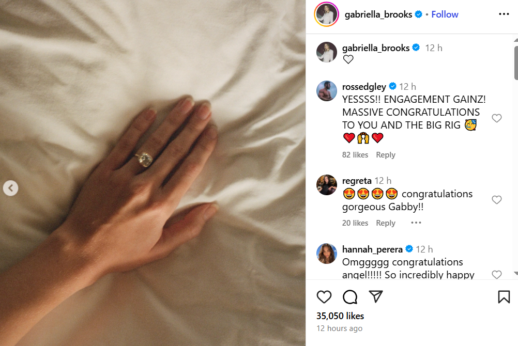
Task: Like the post with the heart icon
Action: [324, 297]
